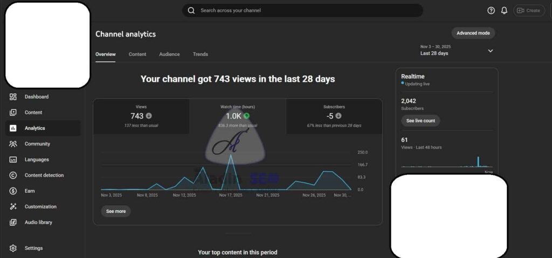Viewport: 552px width, 258px height.
Task: Switch to the Trends tab
Action: coord(200,54)
